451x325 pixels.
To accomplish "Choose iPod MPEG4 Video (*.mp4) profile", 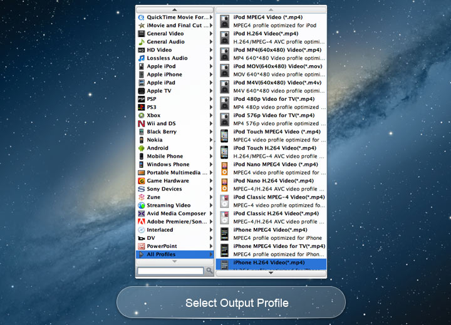I will 271,21.
